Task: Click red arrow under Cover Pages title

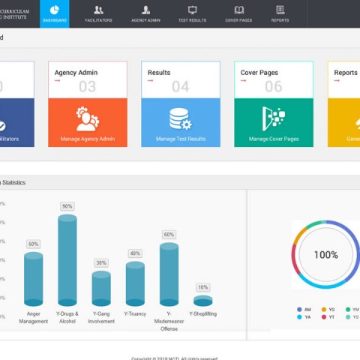Action: click(x=244, y=80)
